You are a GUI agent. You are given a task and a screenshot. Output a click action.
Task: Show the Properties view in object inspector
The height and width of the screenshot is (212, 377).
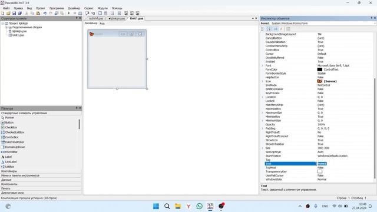[x=276, y=29]
